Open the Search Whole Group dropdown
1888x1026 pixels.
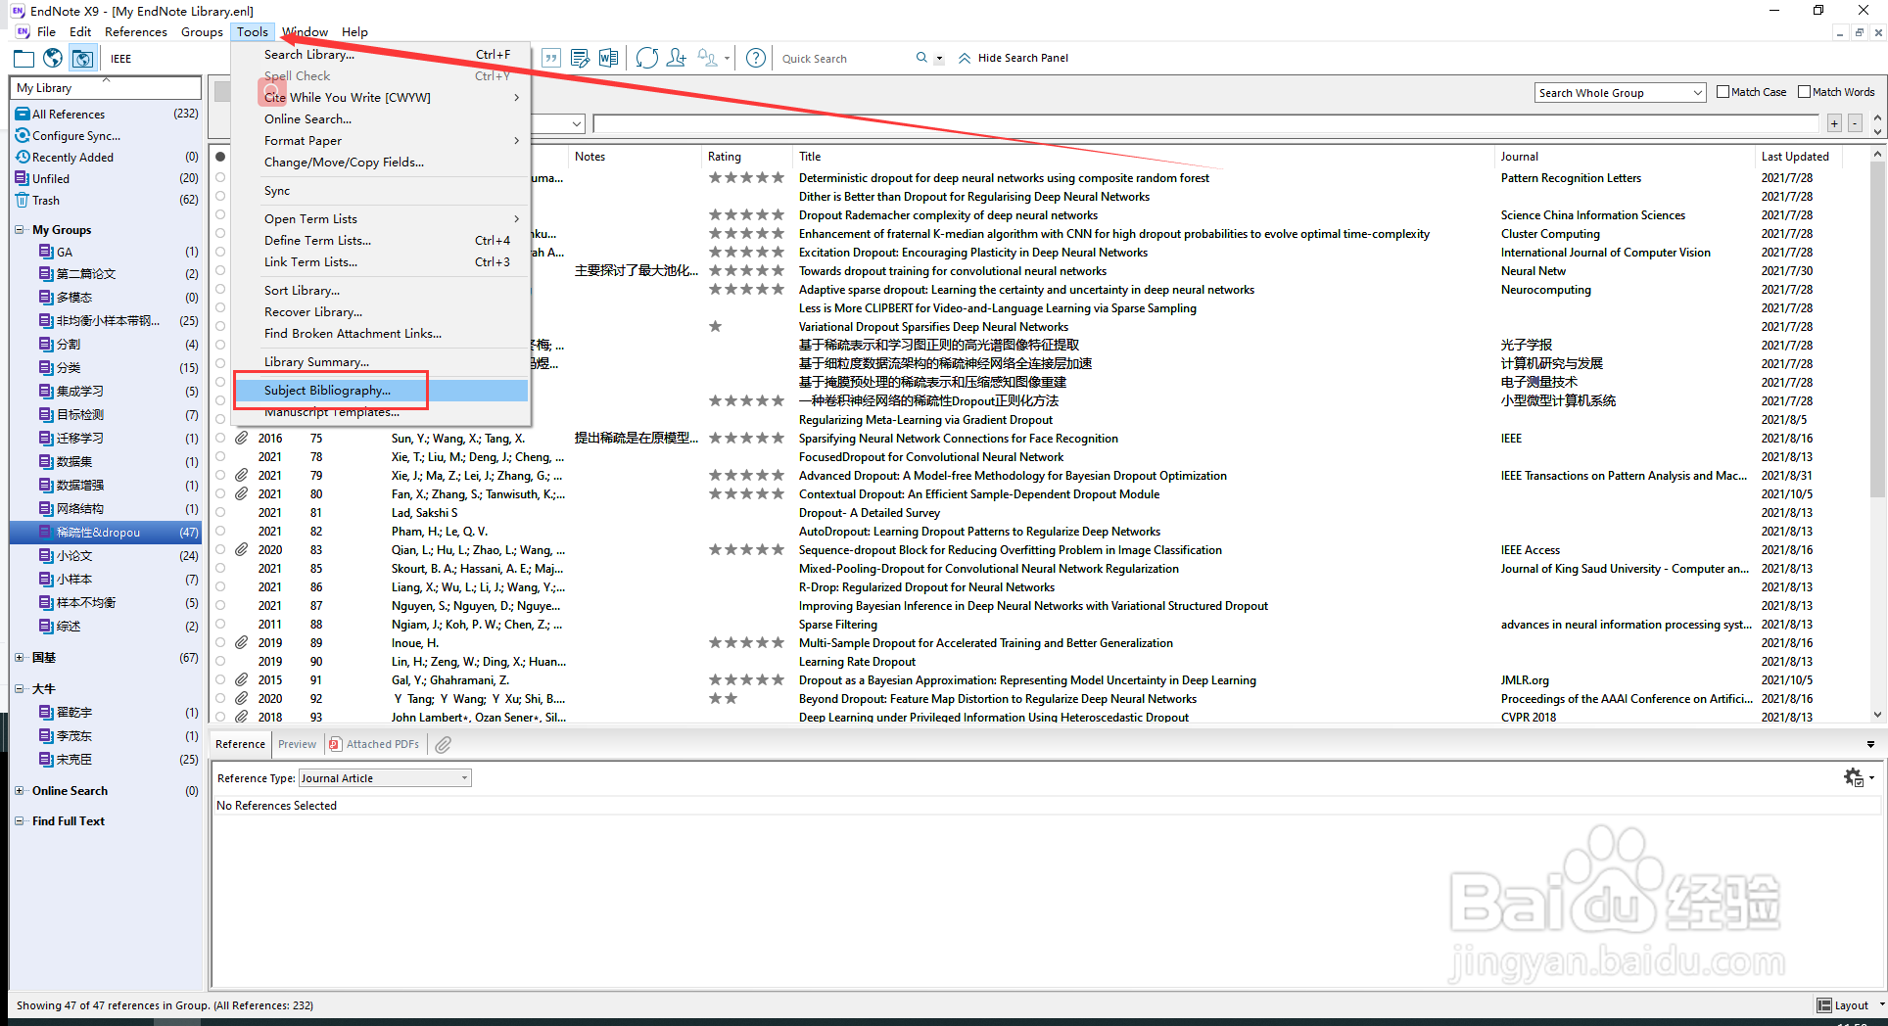1621,93
